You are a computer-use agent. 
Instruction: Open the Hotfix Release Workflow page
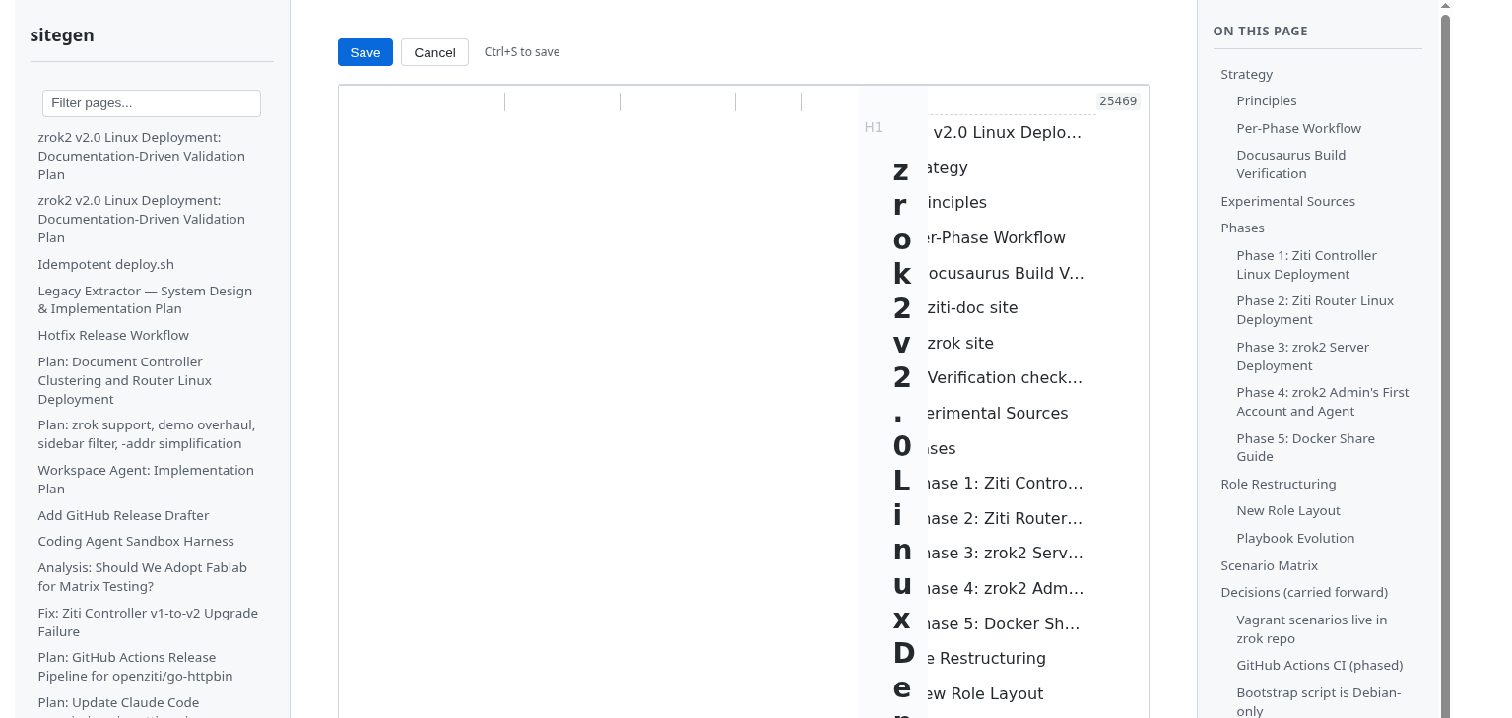(113, 335)
